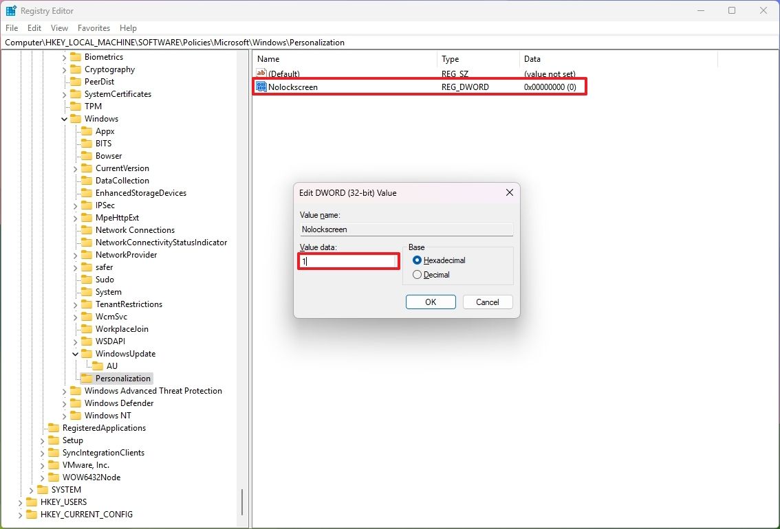Click the Sudo folder icon
Screen dimensions: 780x529
click(86, 279)
